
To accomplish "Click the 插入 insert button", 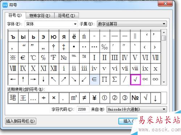I will [128, 121].
